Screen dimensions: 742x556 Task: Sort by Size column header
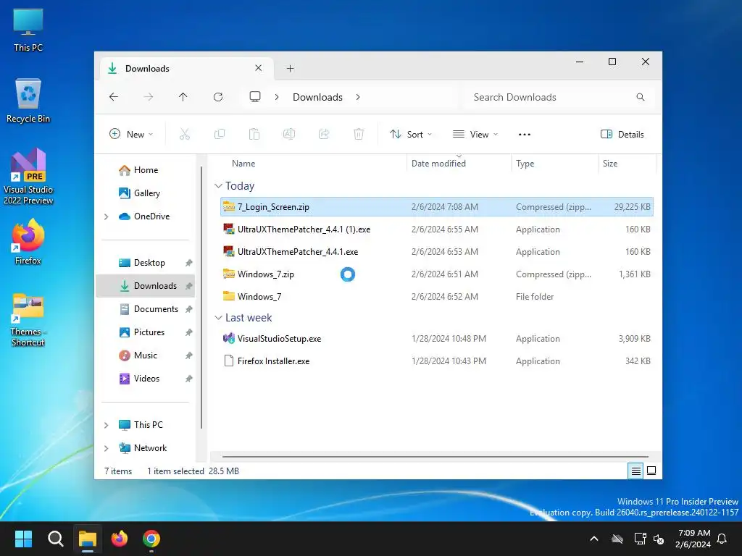610,164
